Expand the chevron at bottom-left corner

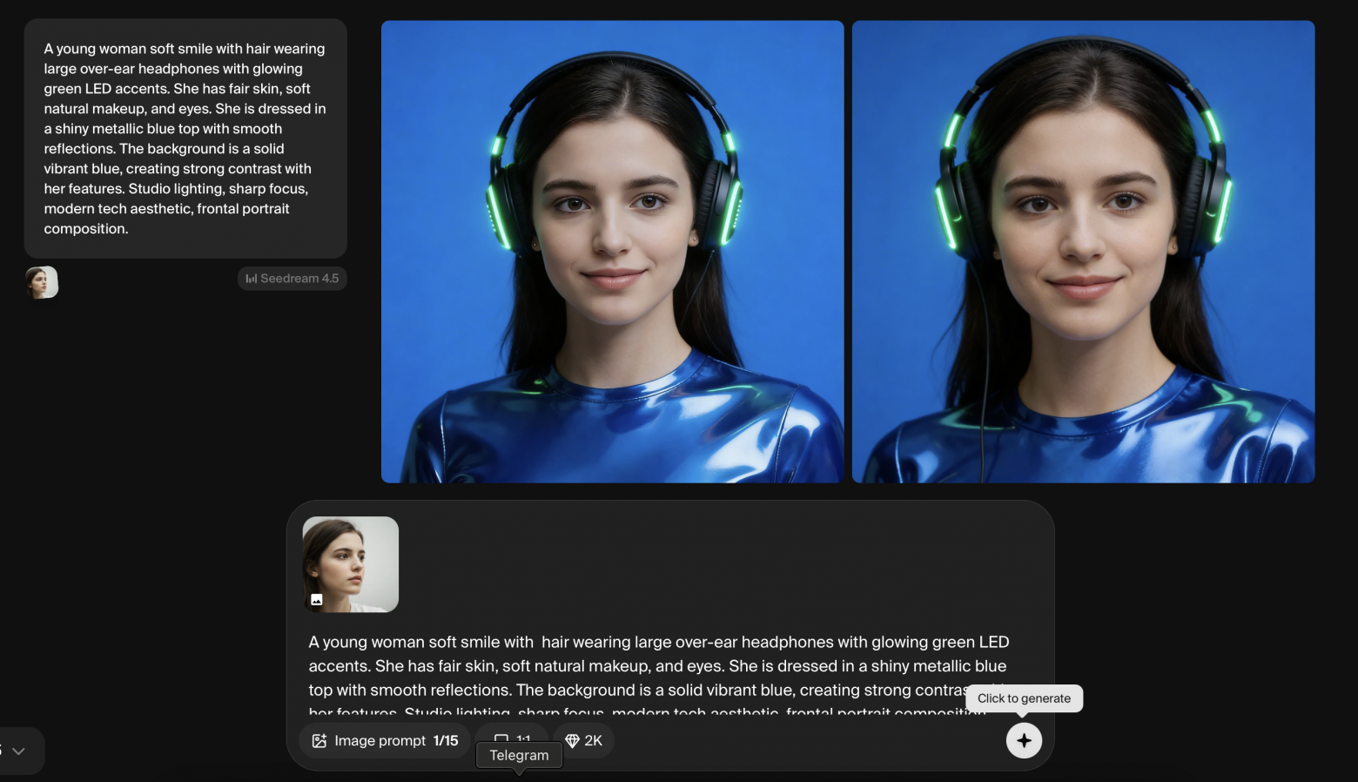[18, 751]
